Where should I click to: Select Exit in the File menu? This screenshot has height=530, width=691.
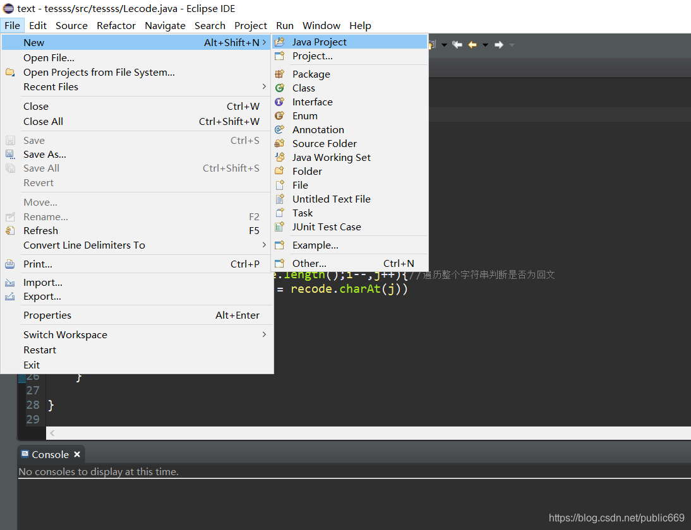tap(136, 365)
